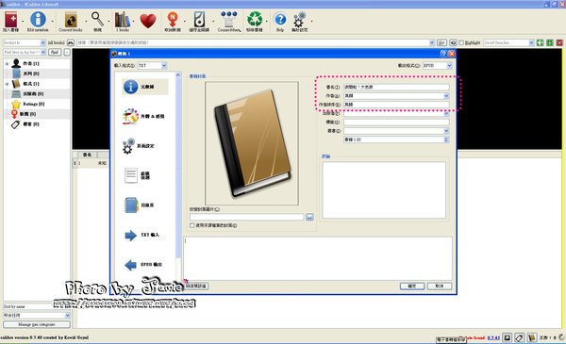The height and width of the screenshot is (344, 566).
Task: Open Preferences gear icon in toolbar
Action: point(300,20)
